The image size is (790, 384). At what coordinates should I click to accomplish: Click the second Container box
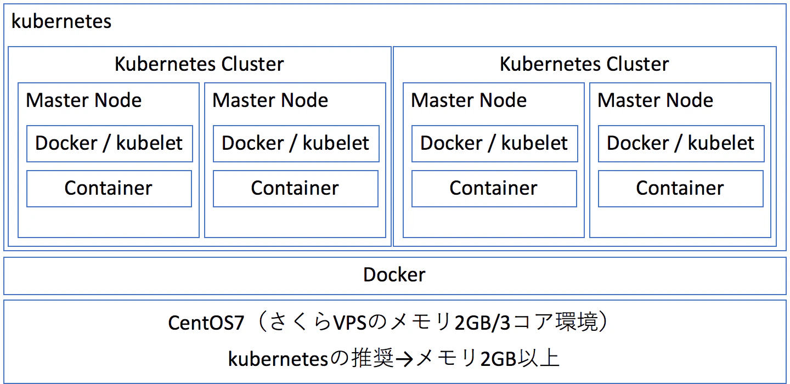[296, 189]
